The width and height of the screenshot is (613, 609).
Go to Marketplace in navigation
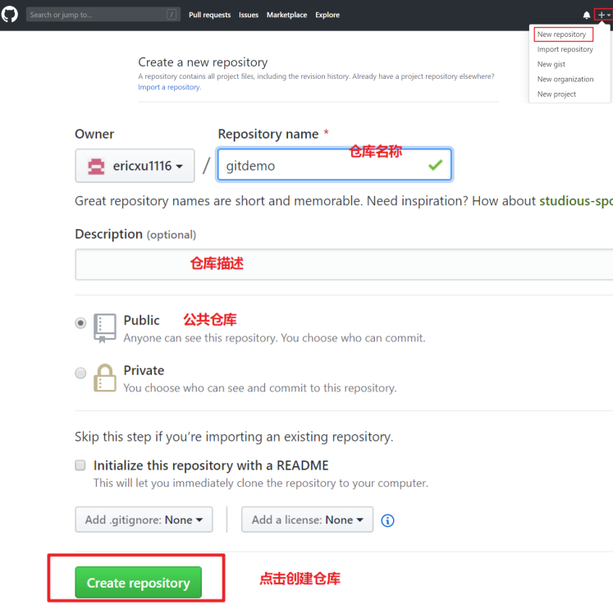[286, 15]
